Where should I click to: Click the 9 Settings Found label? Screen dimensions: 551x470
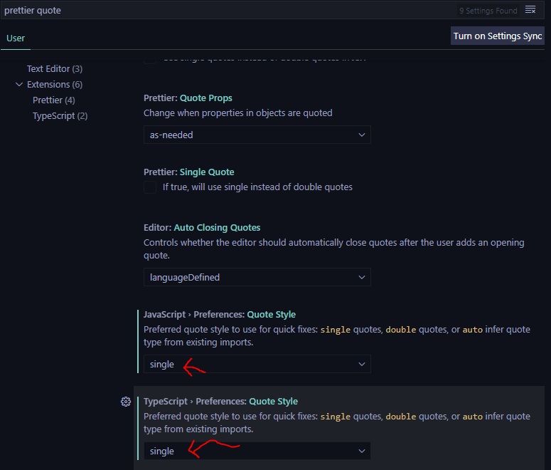tap(488, 11)
